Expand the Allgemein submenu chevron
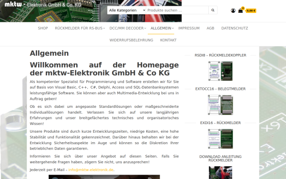 (173, 28)
